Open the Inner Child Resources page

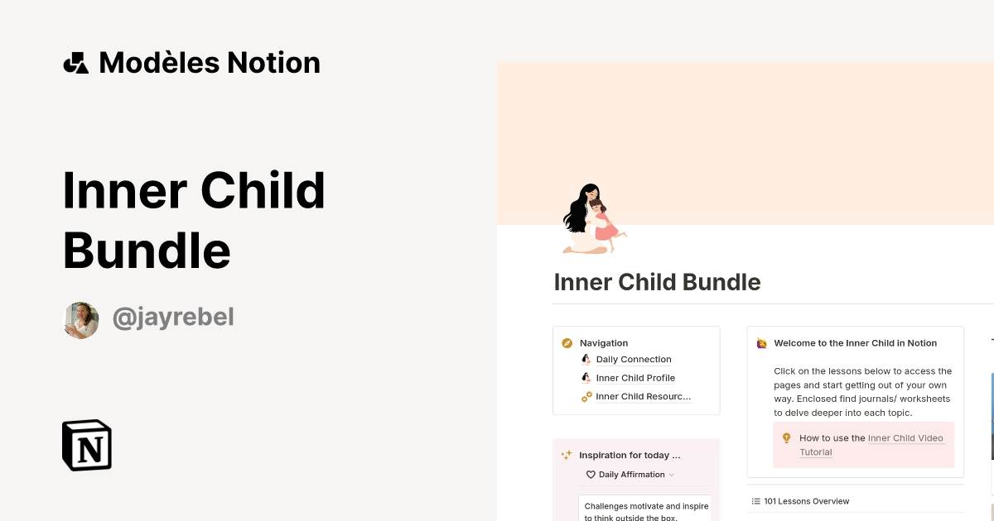[x=644, y=396]
